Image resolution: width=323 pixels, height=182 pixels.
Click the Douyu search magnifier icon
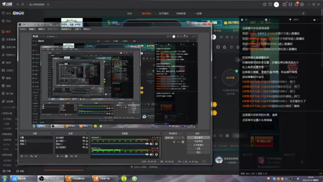[48, 4]
